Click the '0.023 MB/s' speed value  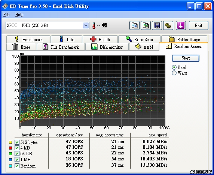tap(155, 142)
